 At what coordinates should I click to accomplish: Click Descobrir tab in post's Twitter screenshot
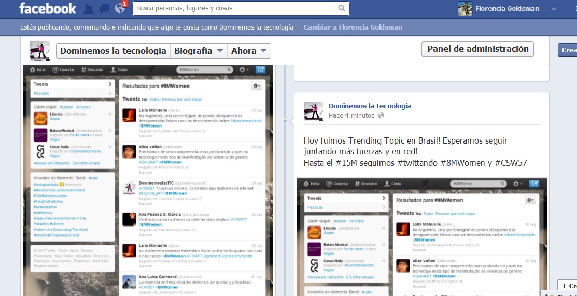(367, 184)
